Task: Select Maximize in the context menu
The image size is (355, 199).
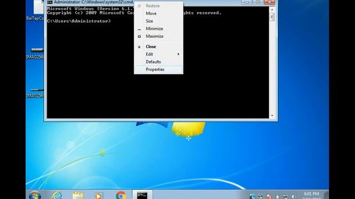Action: (x=159, y=36)
